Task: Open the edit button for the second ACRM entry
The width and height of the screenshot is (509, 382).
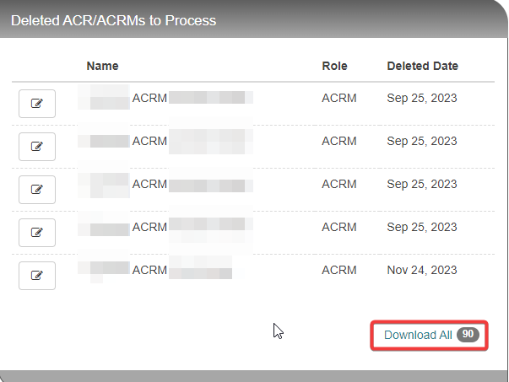Action: pyautogui.click(x=37, y=147)
